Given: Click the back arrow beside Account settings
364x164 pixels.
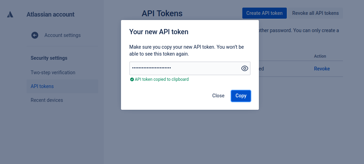Looking at the screenshot, I should [35, 35].
